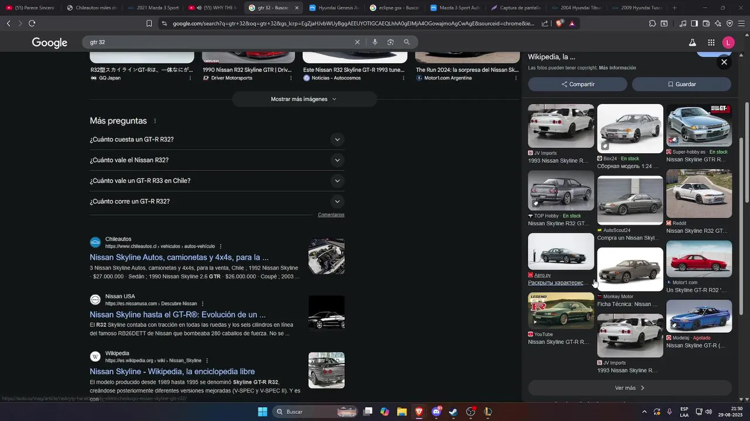Screen dimensions: 750x421
Task: Search by image with Google Lens icon
Action: [390, 42]
